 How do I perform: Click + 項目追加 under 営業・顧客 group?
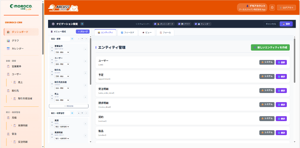coord(69,106)
